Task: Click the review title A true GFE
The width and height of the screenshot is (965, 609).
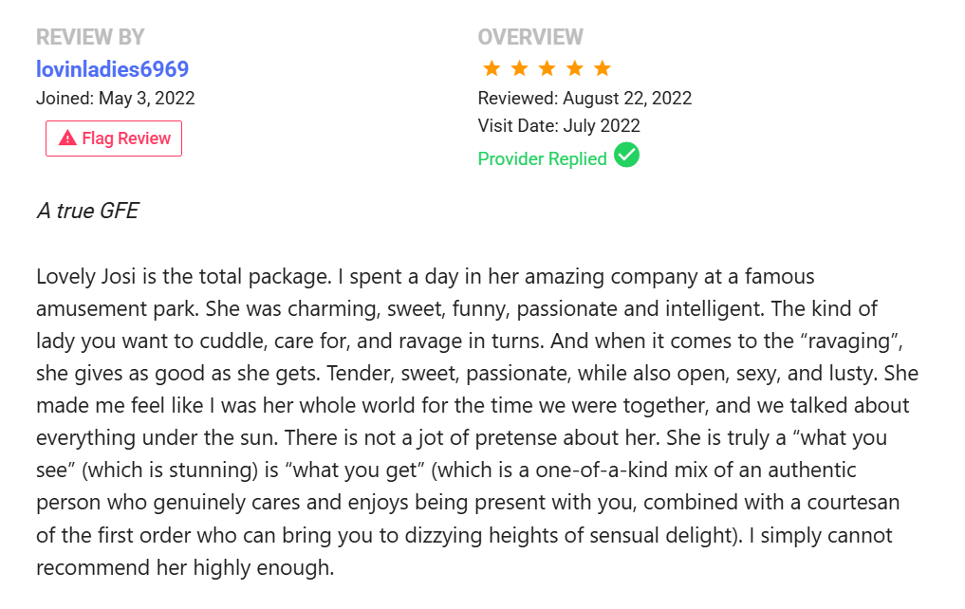Action: click(x=87, y=211)
